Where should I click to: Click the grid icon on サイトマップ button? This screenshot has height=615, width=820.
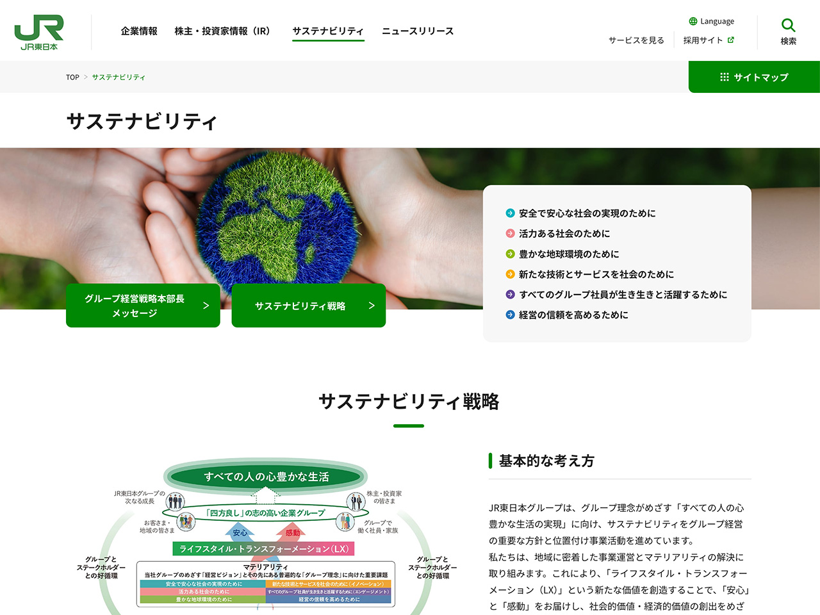725,77
